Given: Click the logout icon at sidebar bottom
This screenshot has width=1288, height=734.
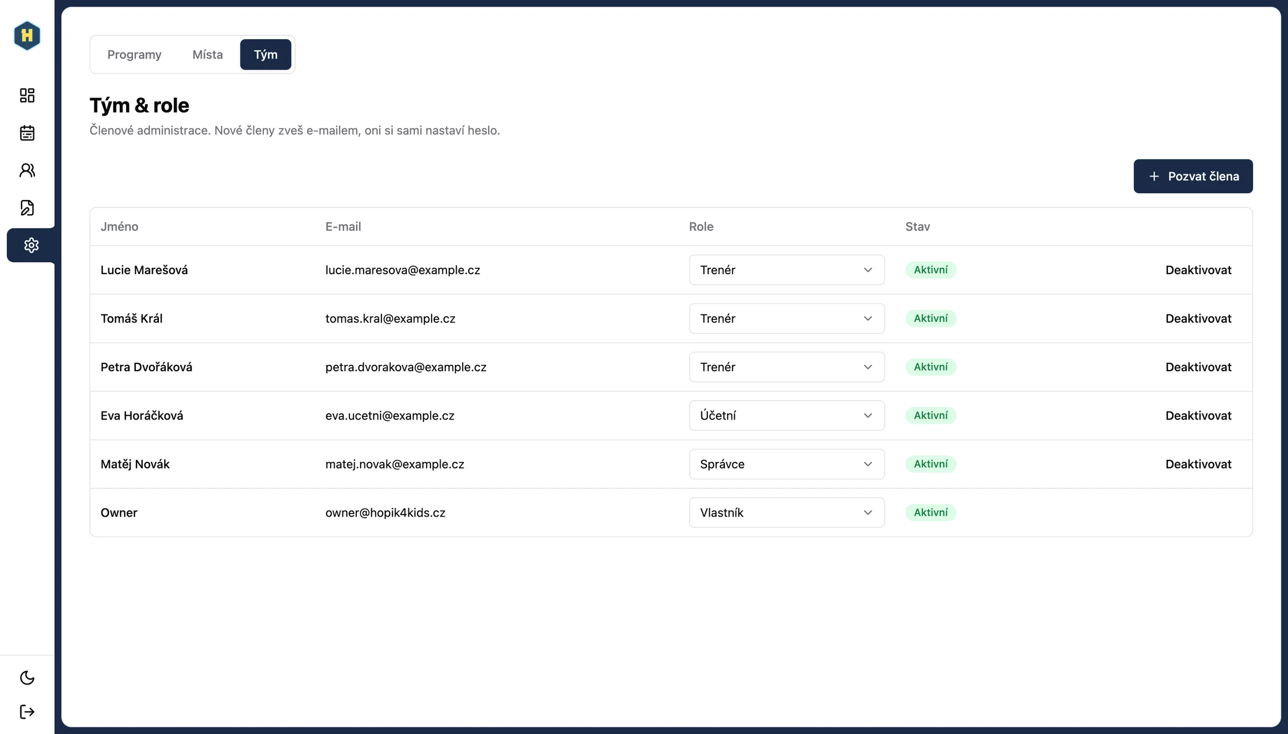Looking at the screenshot, I should 27,712.
